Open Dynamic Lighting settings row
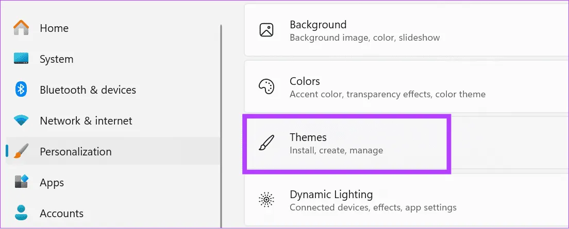 tap(402, 200)
